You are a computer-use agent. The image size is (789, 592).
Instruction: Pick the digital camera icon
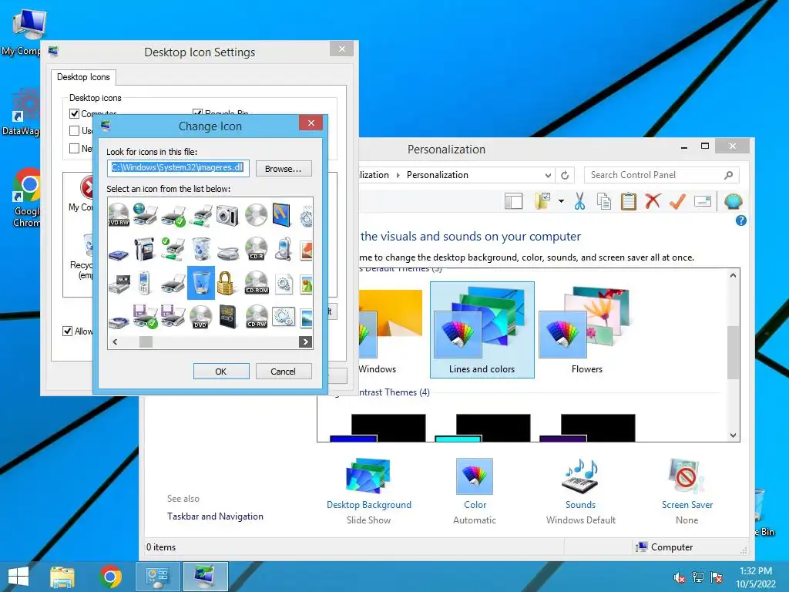[227, 215]
